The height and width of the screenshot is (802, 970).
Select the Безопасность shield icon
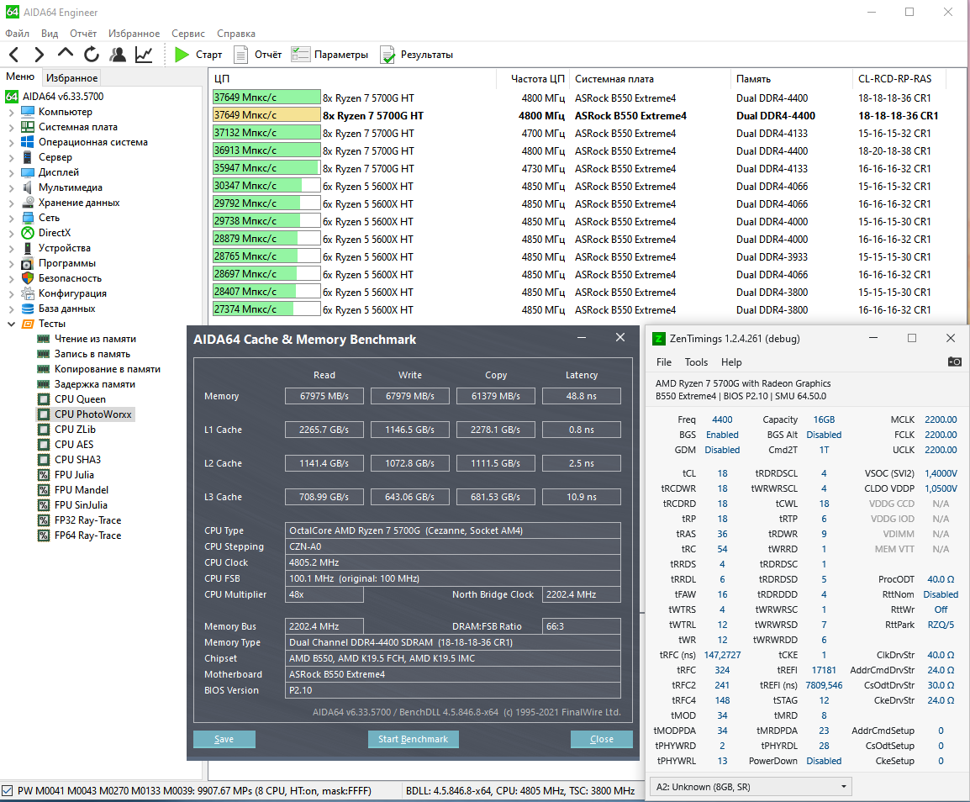[x=28, y=278]
